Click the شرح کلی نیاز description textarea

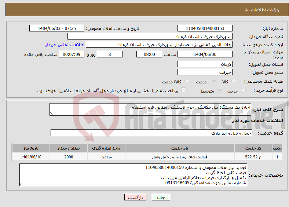[x=150, y=109]
